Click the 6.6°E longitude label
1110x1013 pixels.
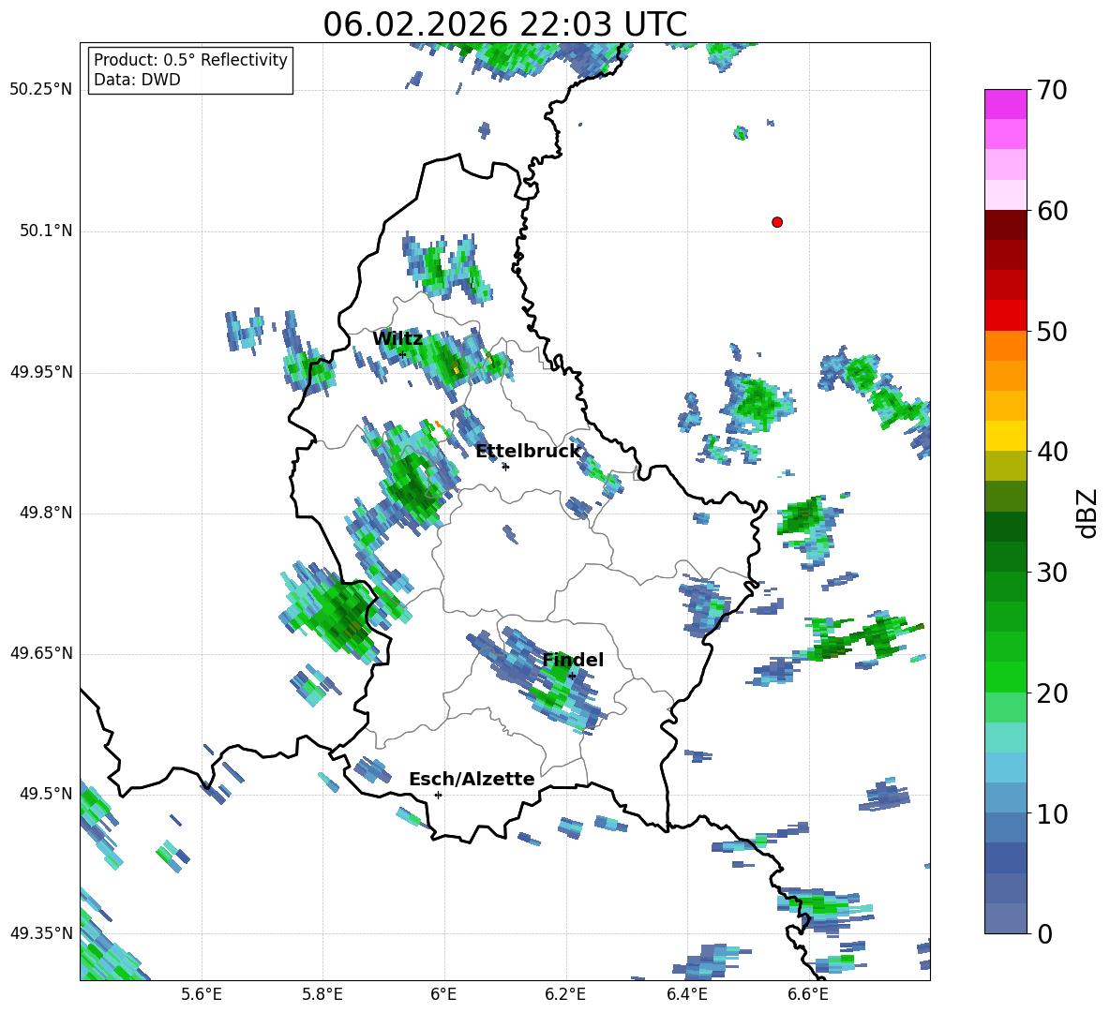tap(808, 994)
